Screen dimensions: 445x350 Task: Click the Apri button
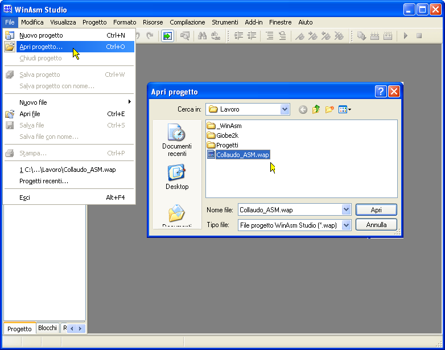376,210
